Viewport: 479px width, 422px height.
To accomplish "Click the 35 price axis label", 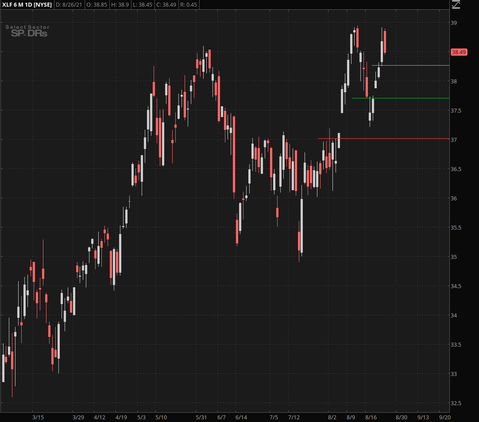I will [454, 257].
